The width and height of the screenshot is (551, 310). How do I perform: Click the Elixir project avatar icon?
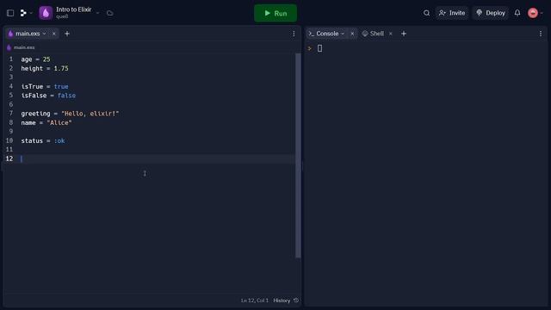[x=46, y=13]
